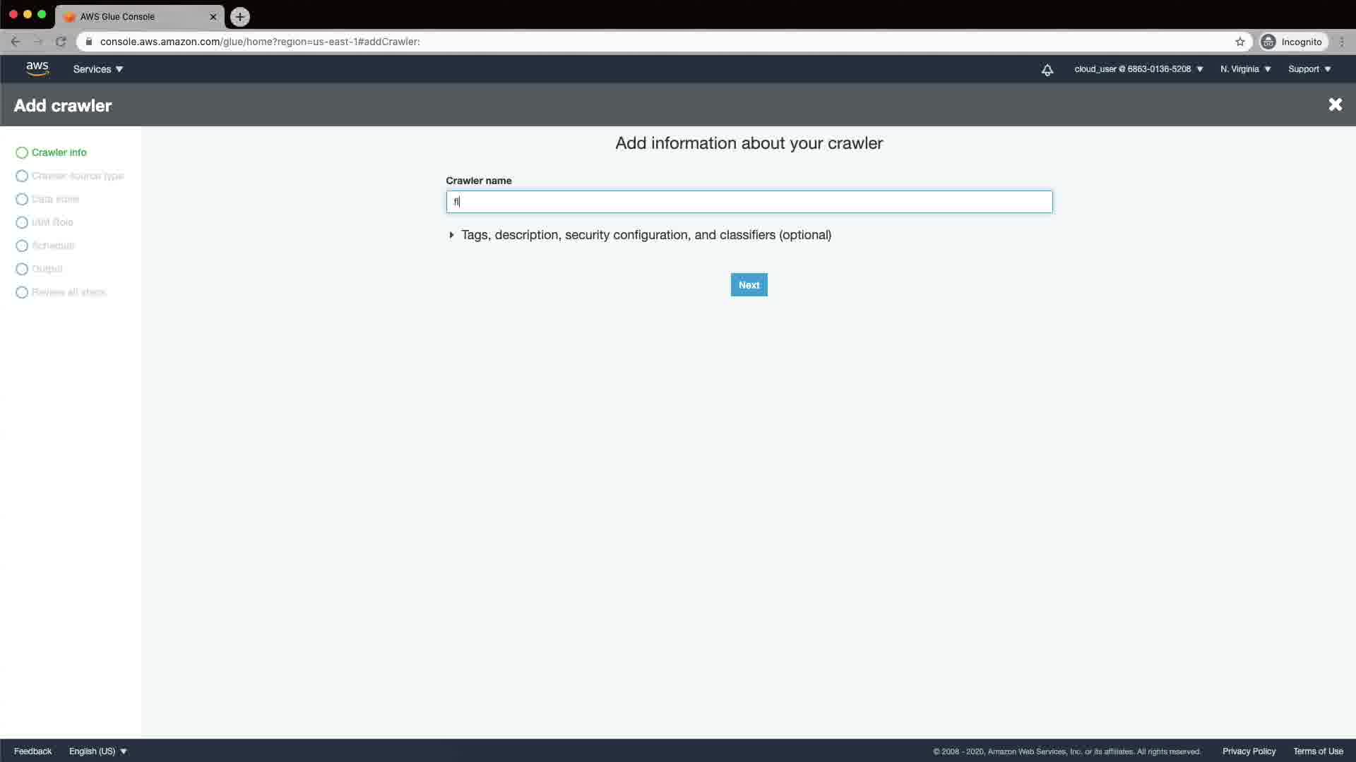
Task: Open the Privacy Policy link
Action: click(x=1249, y=751)
